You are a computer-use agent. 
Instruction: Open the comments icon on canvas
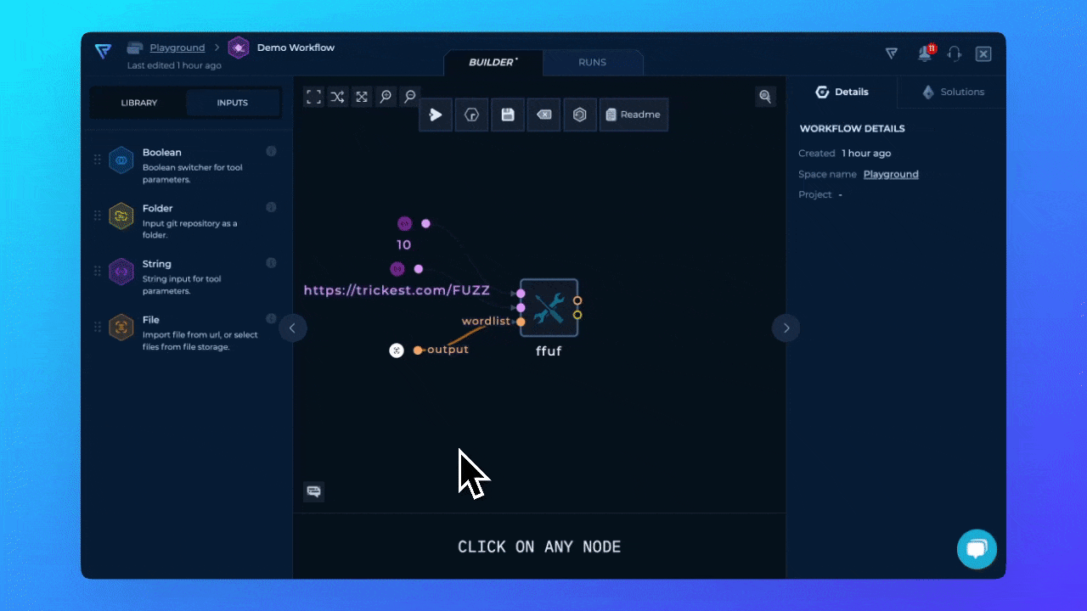(314, 491)
